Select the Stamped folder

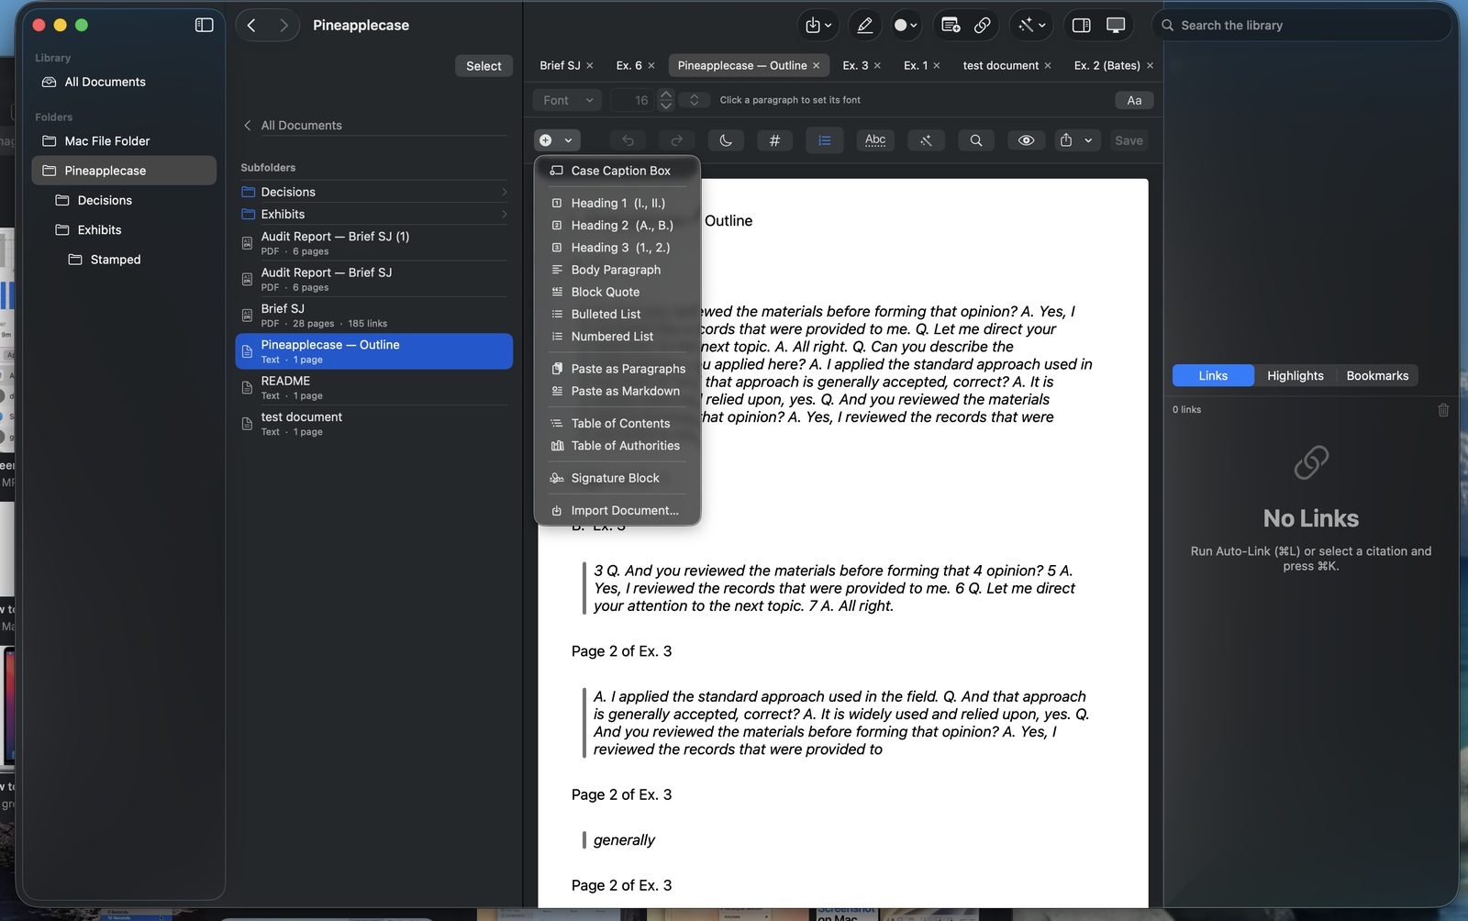coord(124,260)
